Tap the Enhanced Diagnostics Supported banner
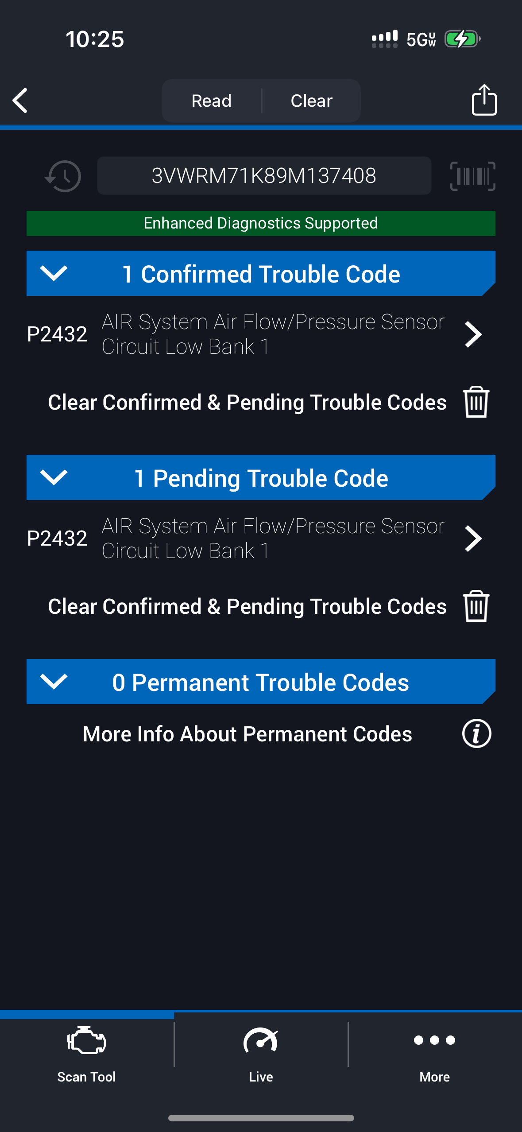This screenshot has width=522, height=1132. click(261, 223)
